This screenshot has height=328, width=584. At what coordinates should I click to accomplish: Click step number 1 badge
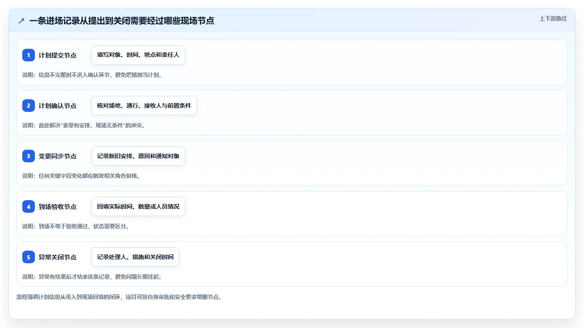[29, 55]
